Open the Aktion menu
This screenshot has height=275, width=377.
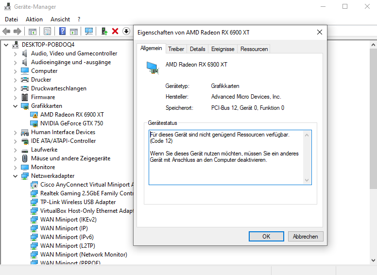[34, 19]
